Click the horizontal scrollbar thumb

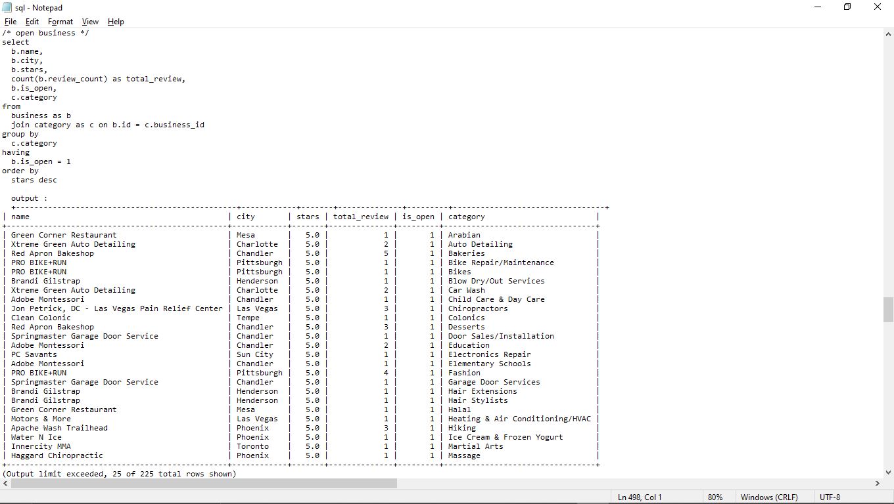pos(204,483)
